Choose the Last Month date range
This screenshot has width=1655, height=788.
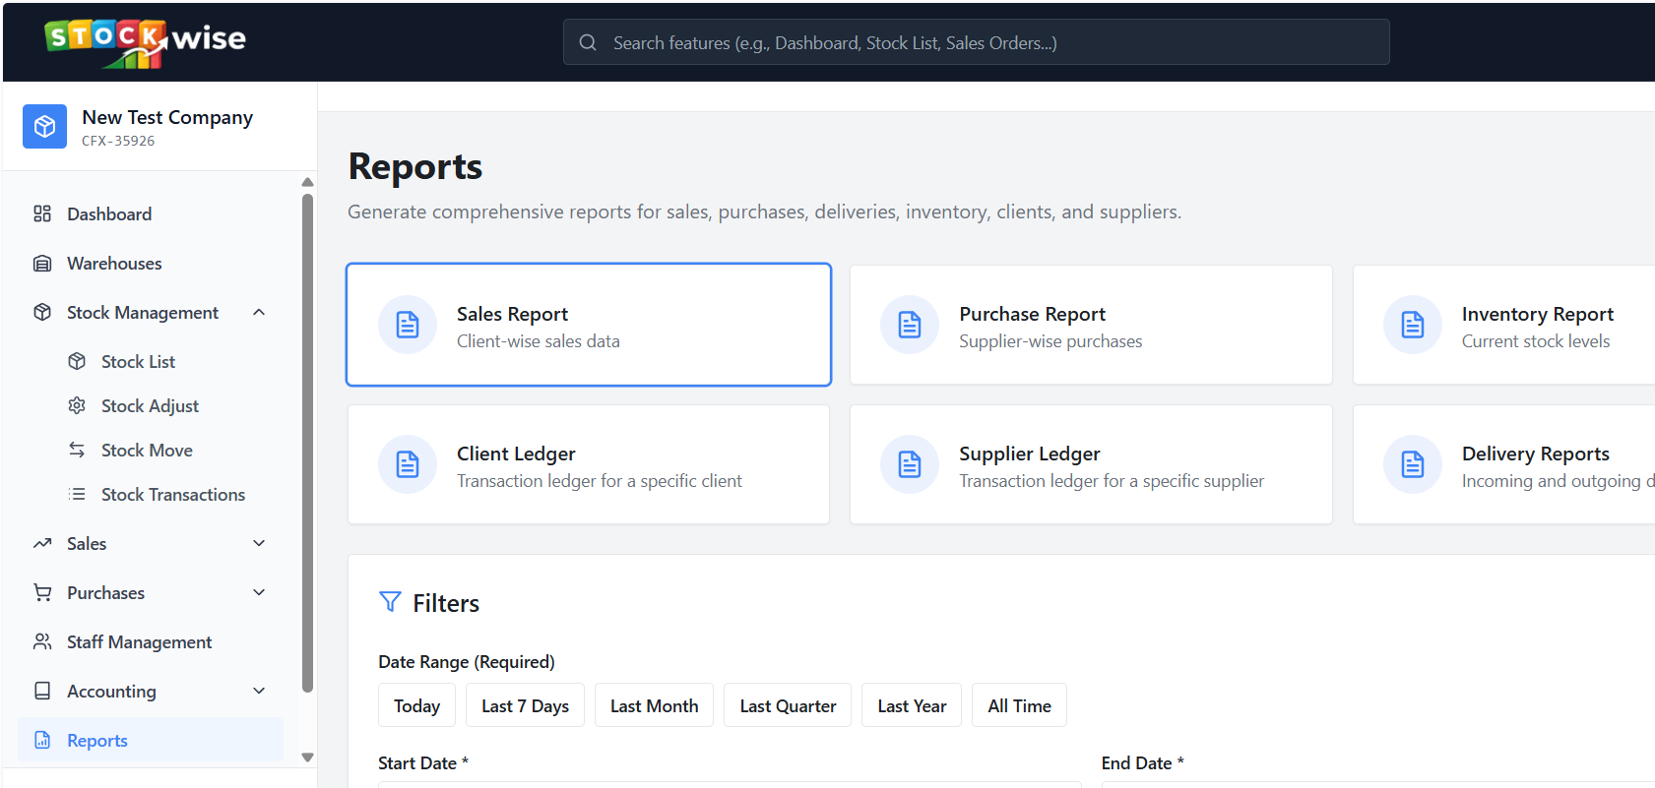coord(654,705)
